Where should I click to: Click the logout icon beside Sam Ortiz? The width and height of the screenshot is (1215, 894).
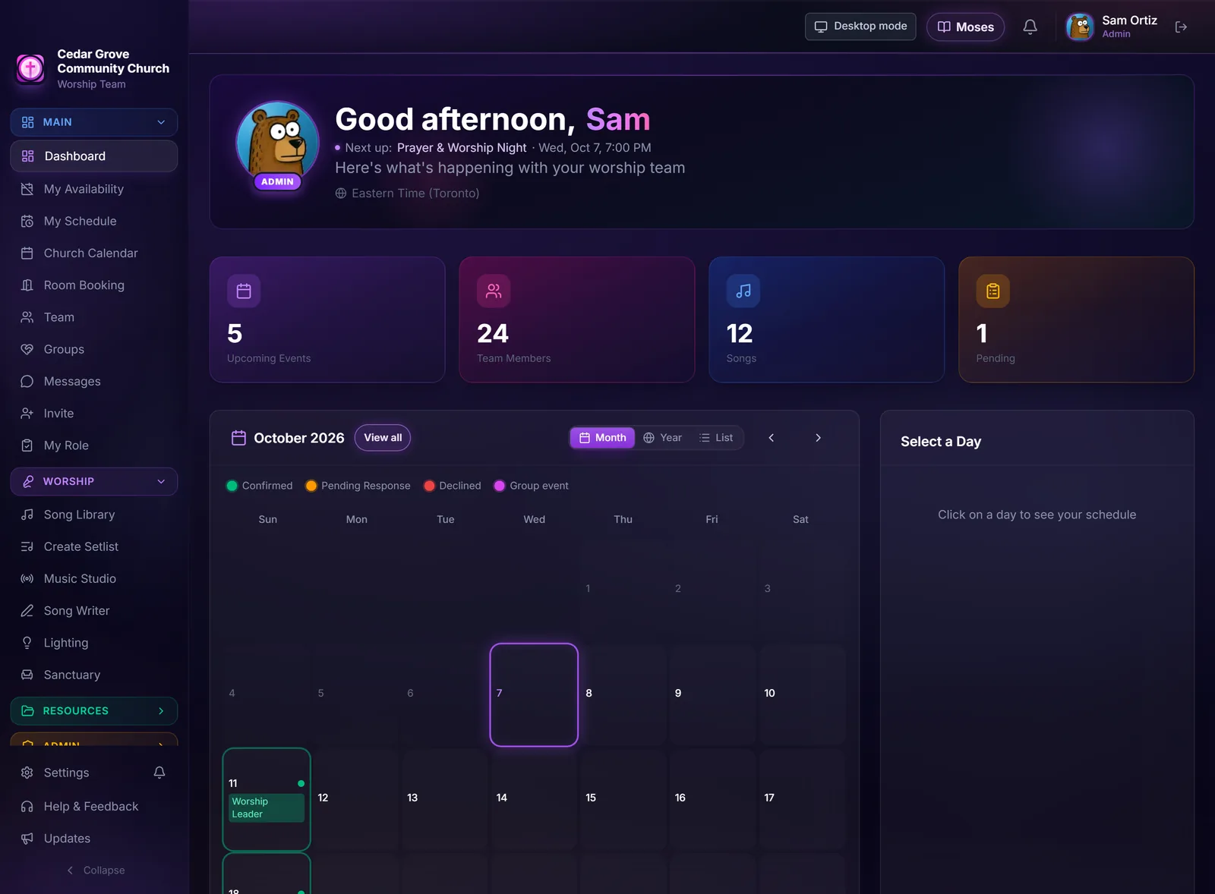tap(1181, 27)
